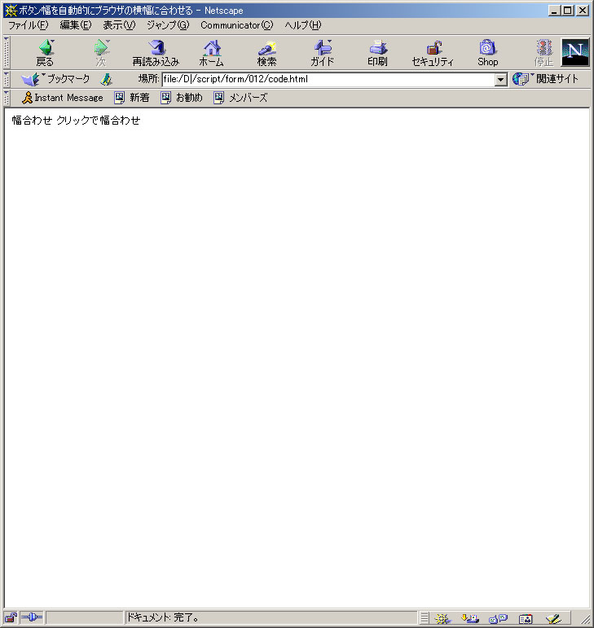
Task: Open Related Sites (関連サイト) icon
Action: [546, 79]
